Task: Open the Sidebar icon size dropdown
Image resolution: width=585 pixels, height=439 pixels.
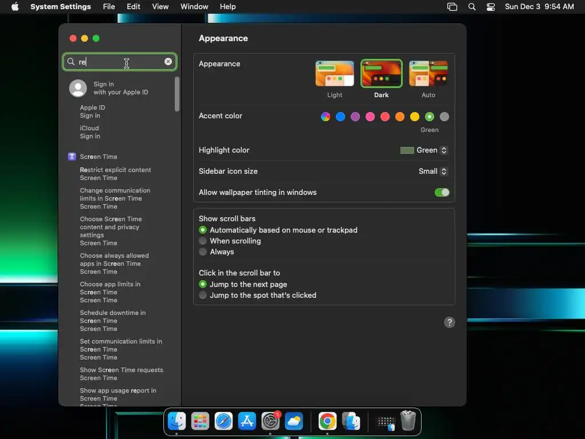Action: coord(433,171)
